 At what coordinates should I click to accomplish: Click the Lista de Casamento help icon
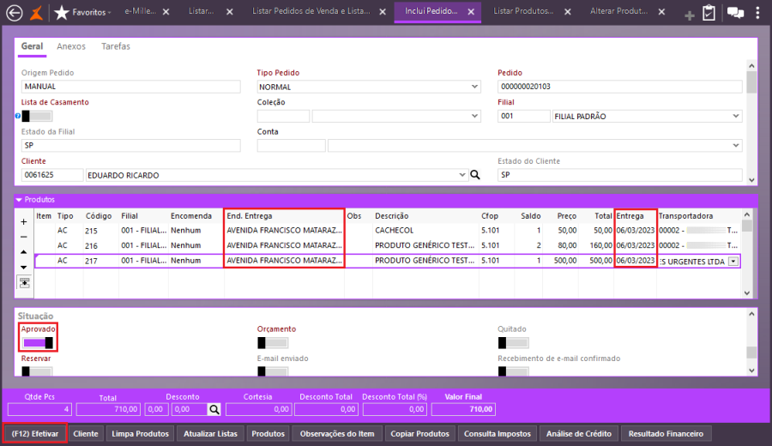pyautogui.click(x=18, y=116)
